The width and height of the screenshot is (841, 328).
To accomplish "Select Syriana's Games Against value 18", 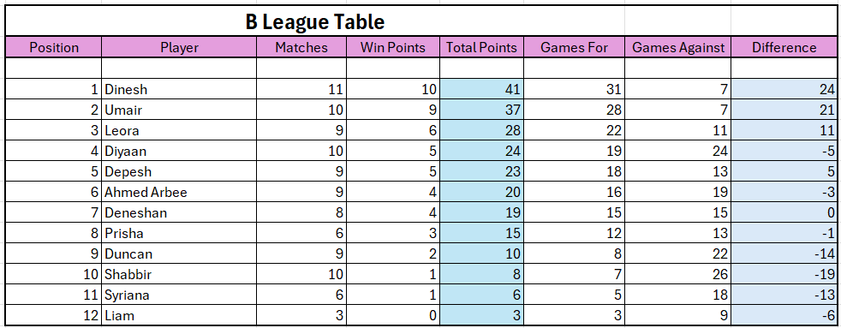I will pos(678,295).
